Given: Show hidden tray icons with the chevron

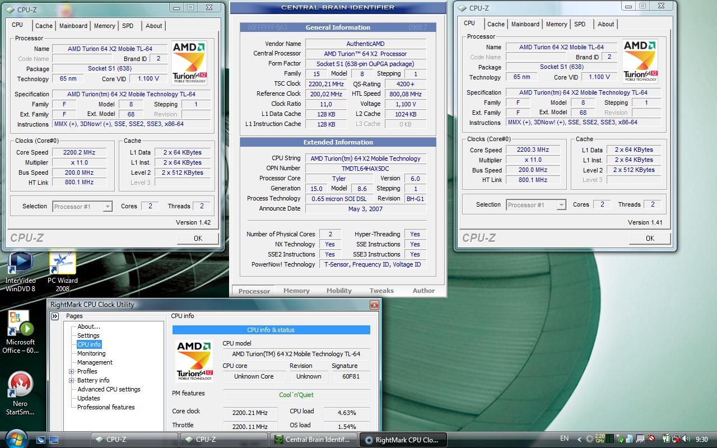Looking at the screenshot, I should 579,440.
